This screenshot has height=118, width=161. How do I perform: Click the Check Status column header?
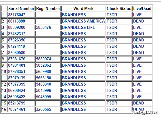tap(119, 8)
